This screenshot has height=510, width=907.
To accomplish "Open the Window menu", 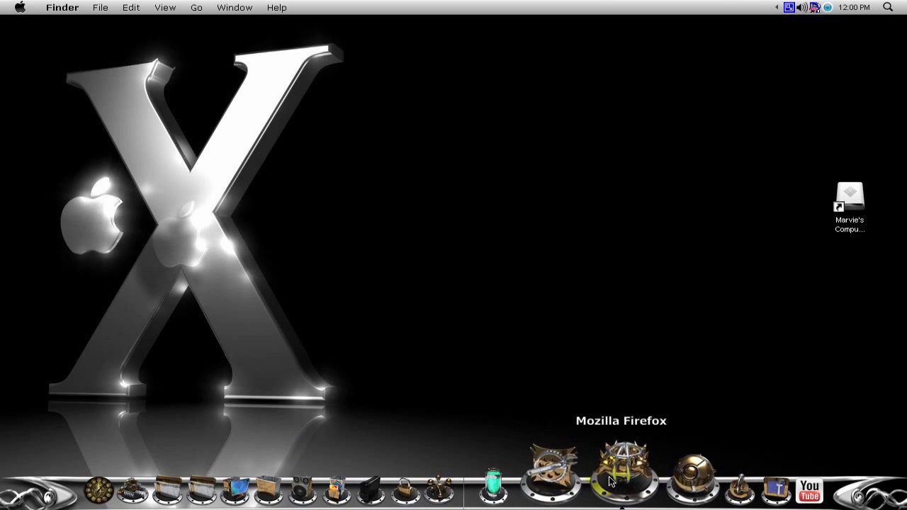I will click(x=235, y=7).
